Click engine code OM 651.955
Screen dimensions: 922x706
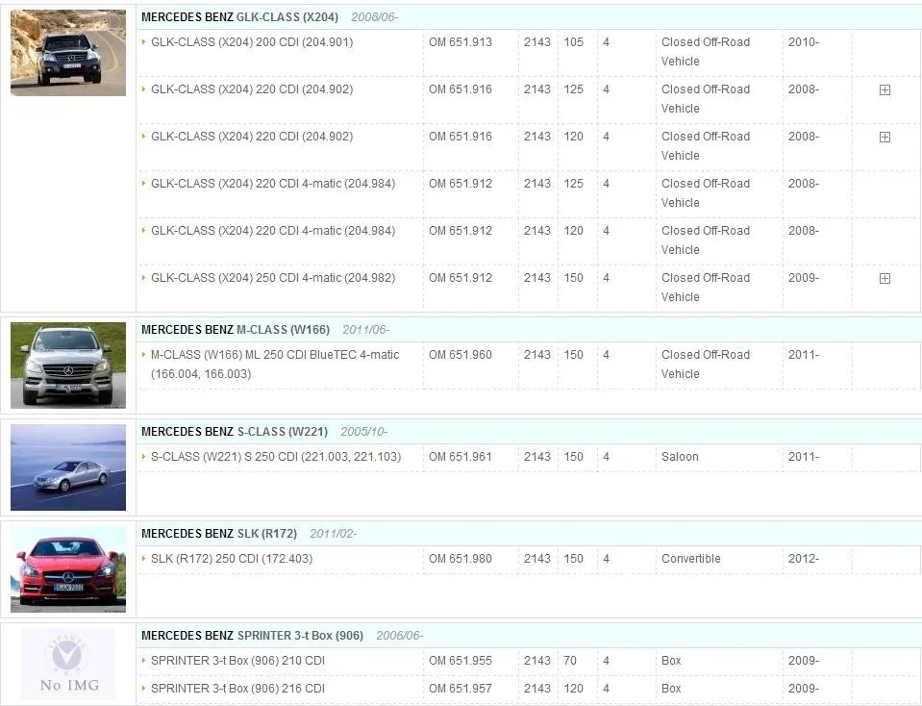coord(461,660)
